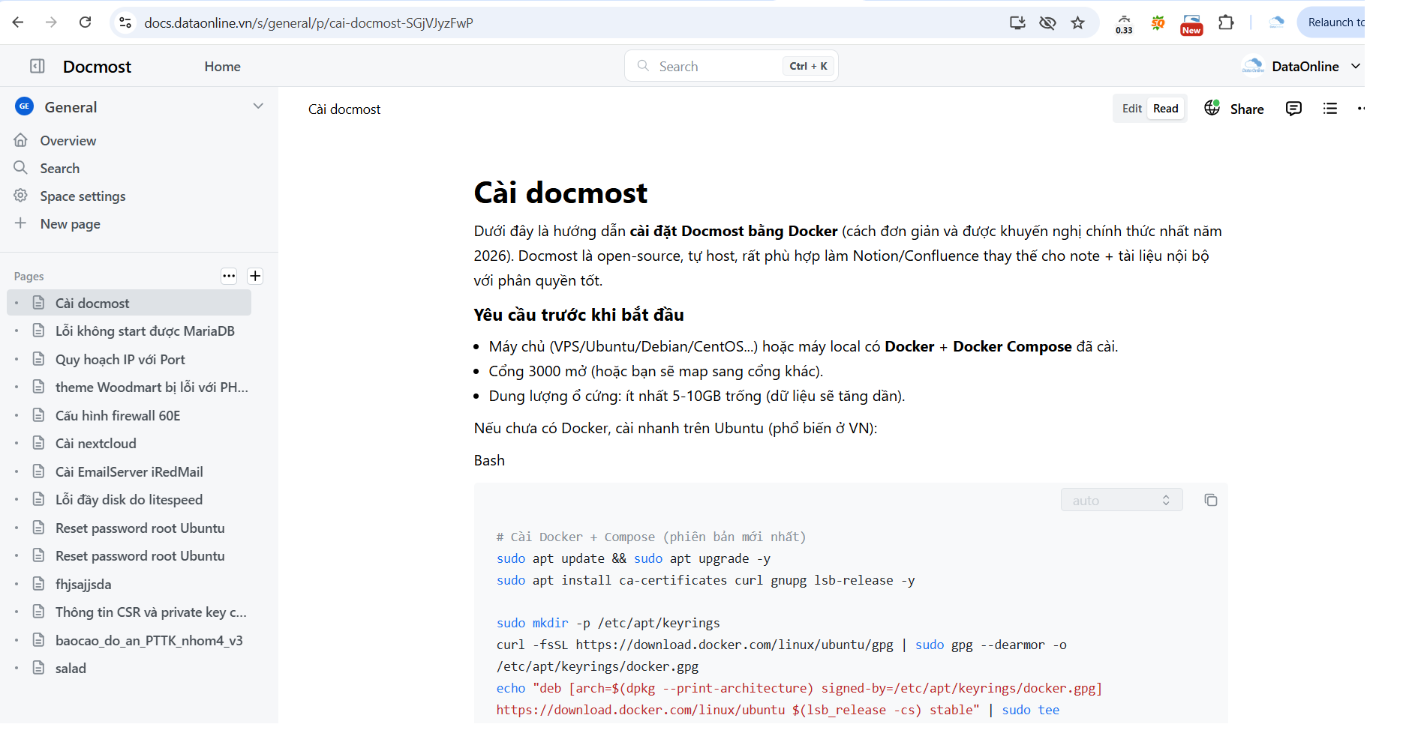Click the Relaunch to update button
The width and height of the screenshot is (1427, 754).
(1332, 22)
